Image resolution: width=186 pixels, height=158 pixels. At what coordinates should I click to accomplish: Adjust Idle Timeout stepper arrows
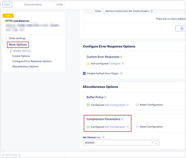pos(157,142)
